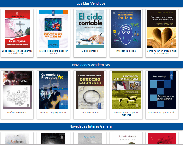Follow the 'Derecho laboral I' title link
183x145 pixels.
[x=90, y=113]
